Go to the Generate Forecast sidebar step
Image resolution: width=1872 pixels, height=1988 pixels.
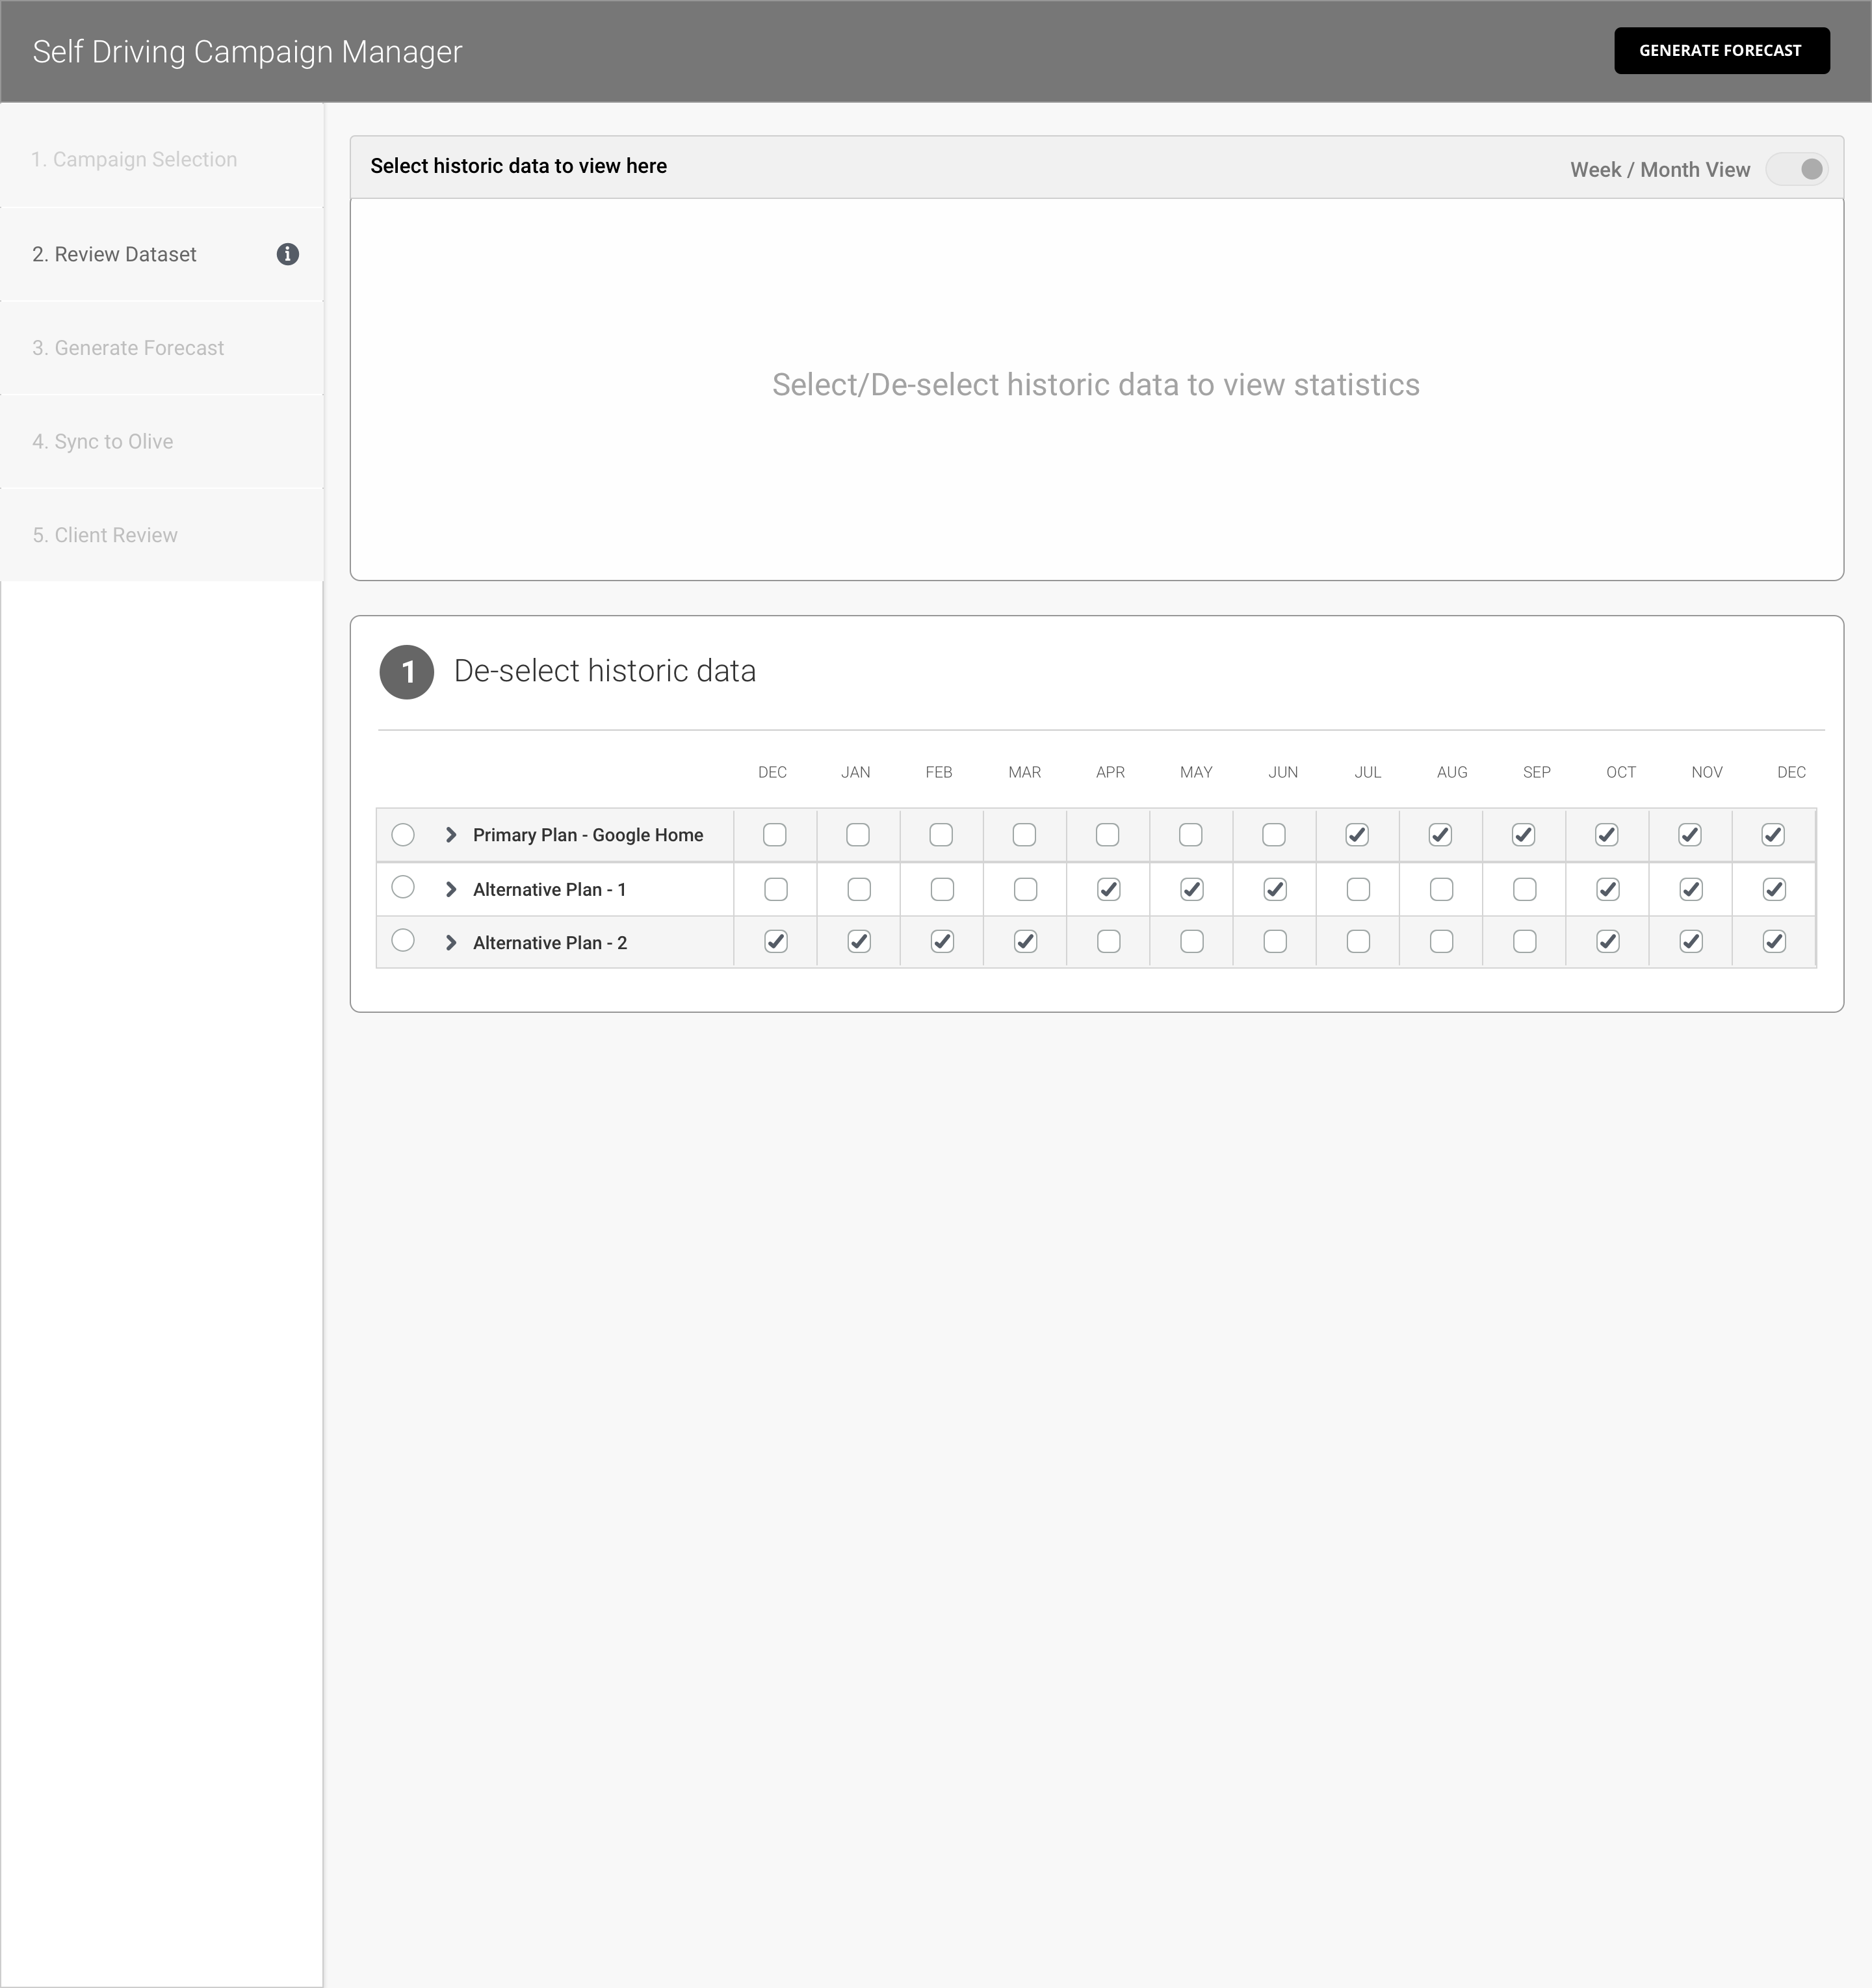pos(162,348)
